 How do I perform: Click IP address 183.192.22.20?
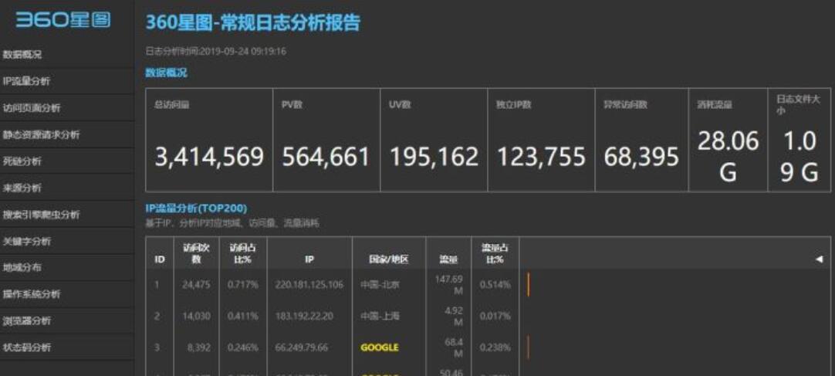[304, 316]
